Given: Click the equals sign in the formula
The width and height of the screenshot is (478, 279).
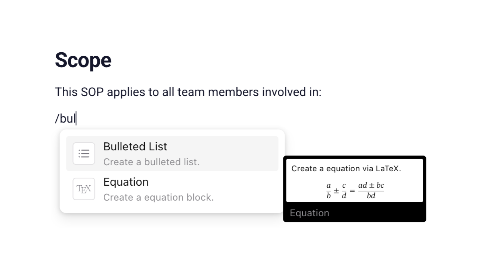Looking at the screenshot, I should point(352,191).
